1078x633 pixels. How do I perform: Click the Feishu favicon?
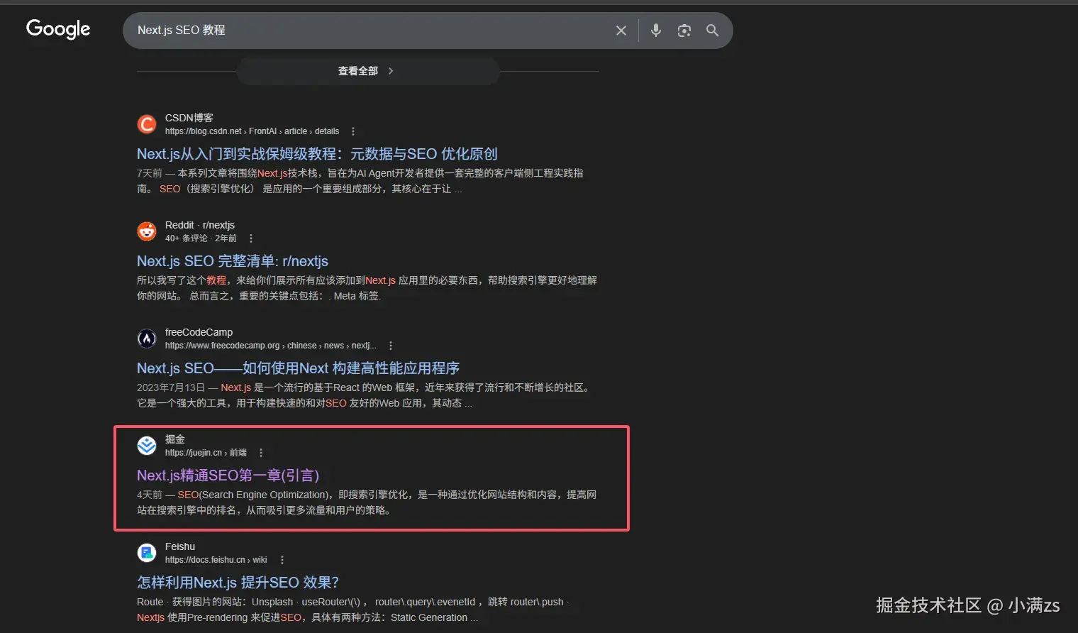coord(147,553)
